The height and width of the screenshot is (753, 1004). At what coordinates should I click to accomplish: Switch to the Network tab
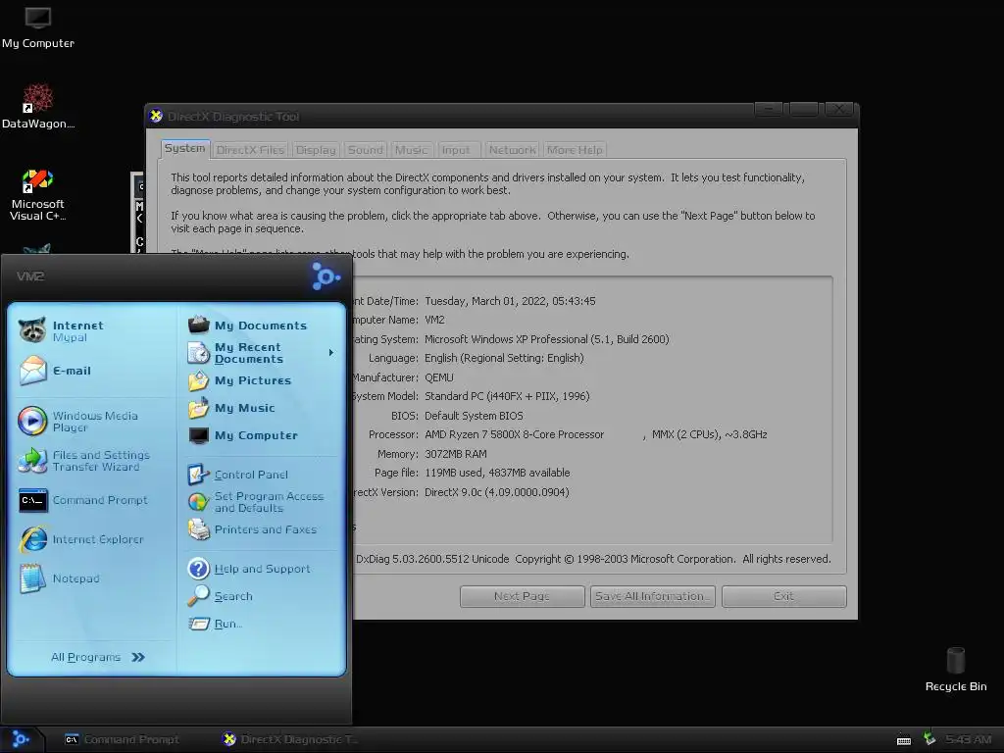[x=512, y=150]
